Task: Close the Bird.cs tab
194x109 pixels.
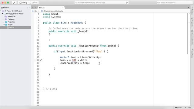Action: tap(63, 8)
